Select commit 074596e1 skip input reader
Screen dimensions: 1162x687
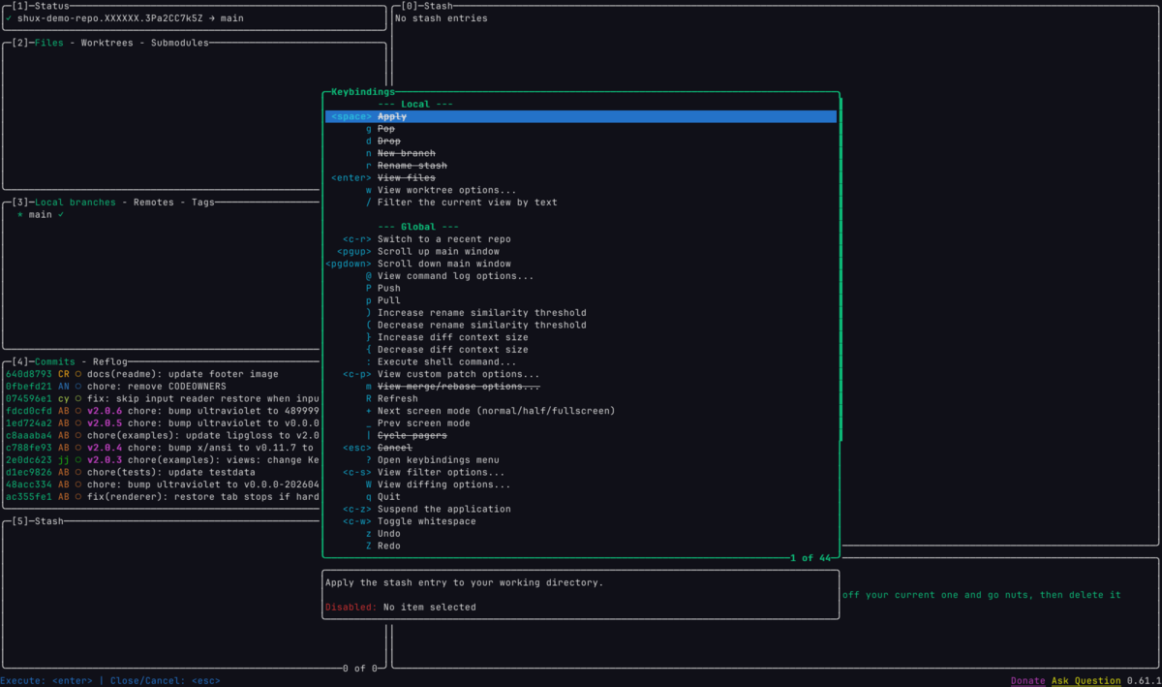point(162,398)
